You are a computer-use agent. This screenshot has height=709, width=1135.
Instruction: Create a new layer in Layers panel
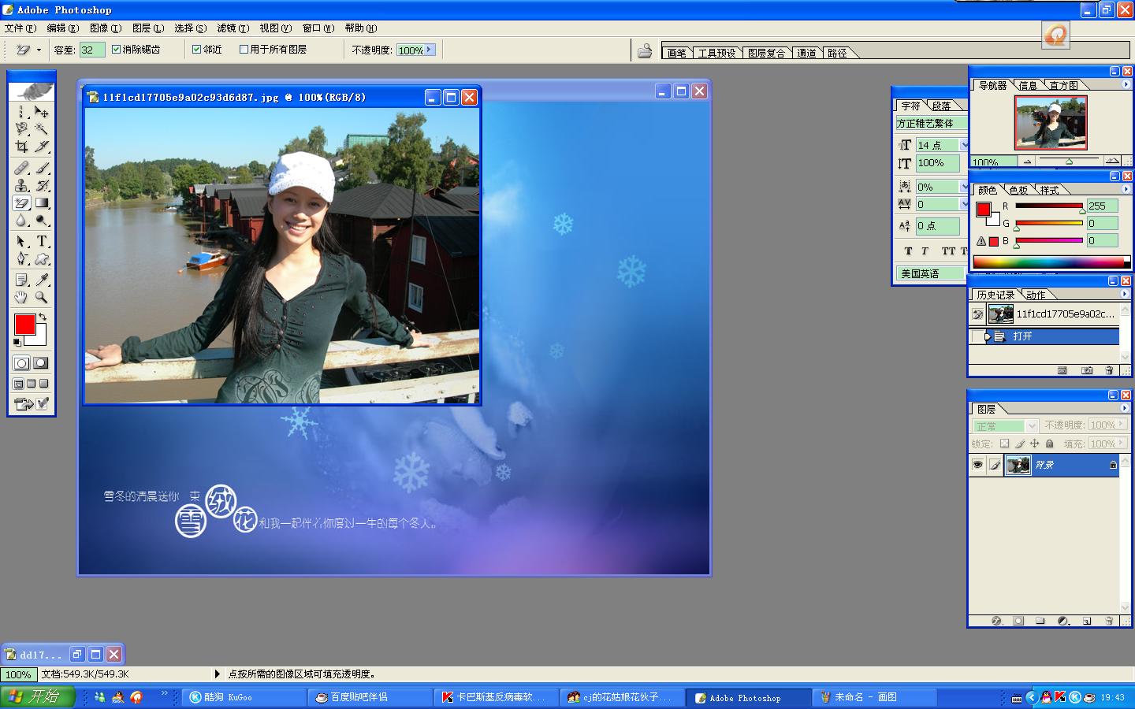pos(1087,621)
